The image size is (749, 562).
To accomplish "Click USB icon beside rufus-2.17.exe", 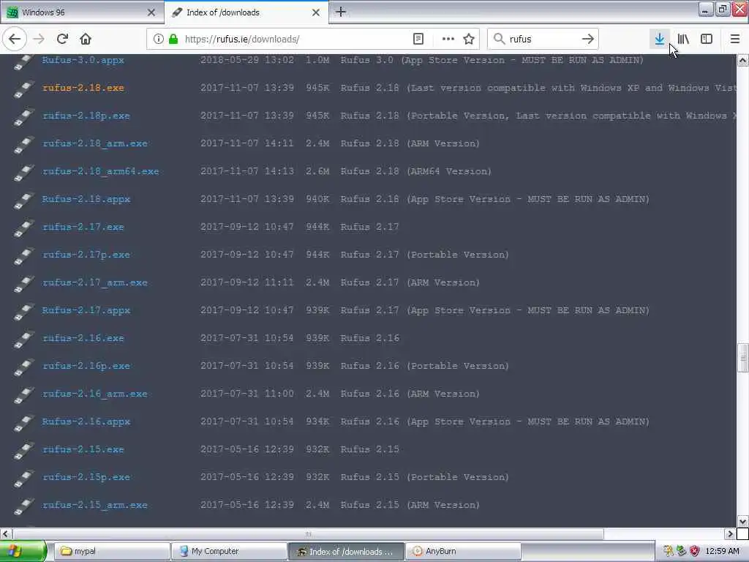I will coord(24,228).
